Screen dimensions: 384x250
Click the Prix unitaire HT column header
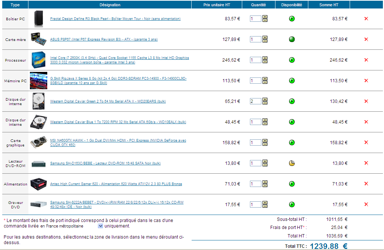(x=216, y=5)
